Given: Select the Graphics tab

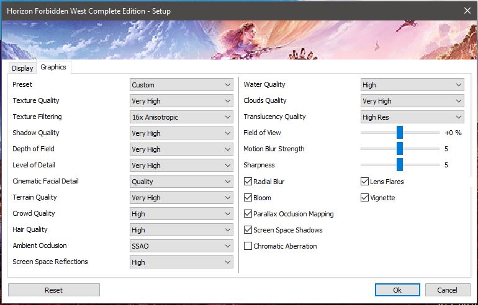Looking at the screenshot, I should (x=53, y=68).
